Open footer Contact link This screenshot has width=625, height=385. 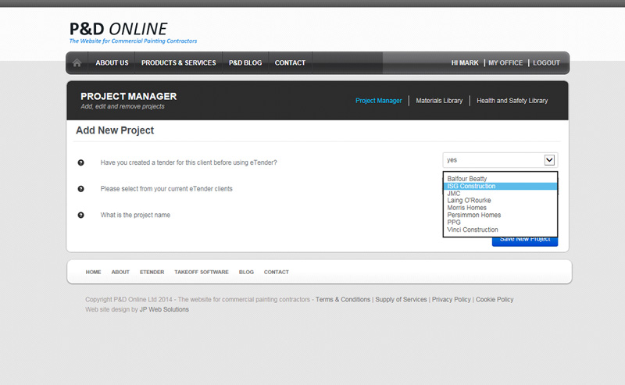click(277, 272)
